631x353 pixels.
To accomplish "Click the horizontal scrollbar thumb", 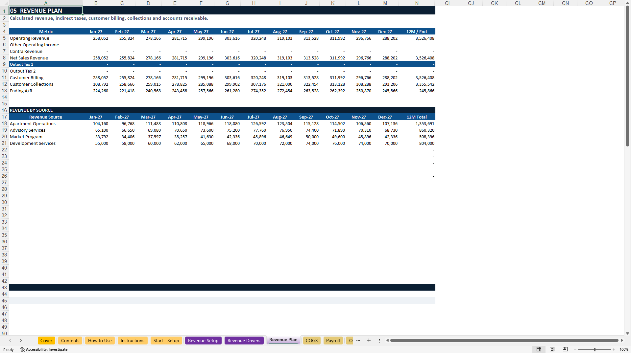I will 504,341.
